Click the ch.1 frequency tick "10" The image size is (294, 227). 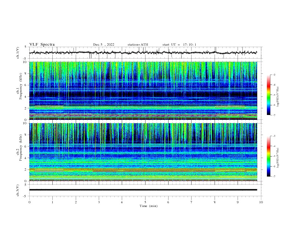[x=25, y=62]
